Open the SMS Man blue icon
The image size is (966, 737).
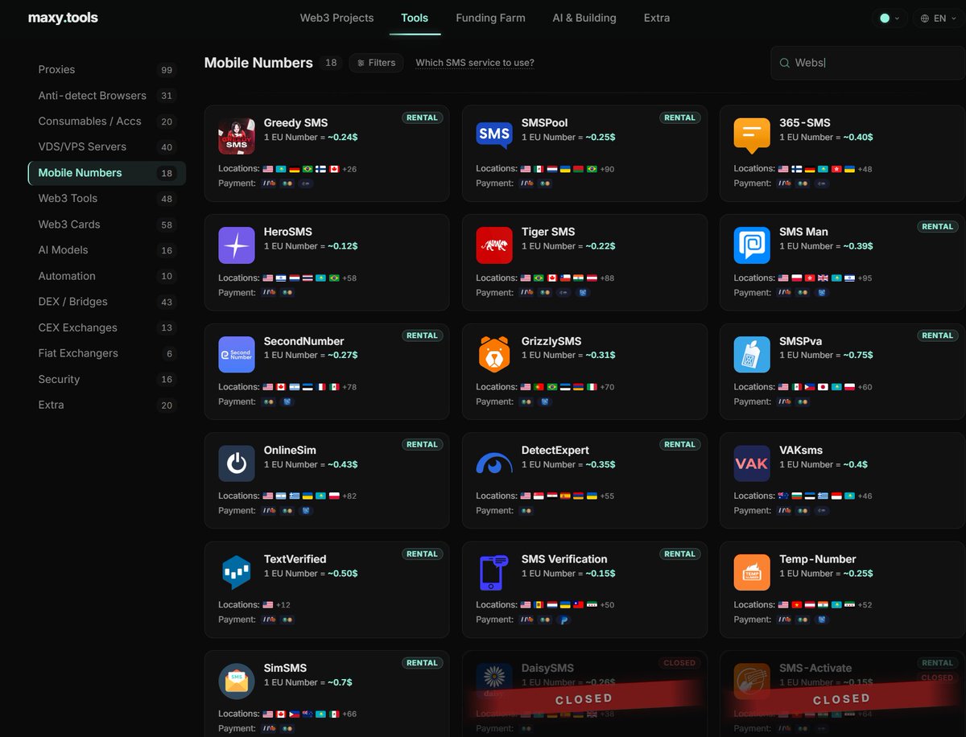click(752, 245)
